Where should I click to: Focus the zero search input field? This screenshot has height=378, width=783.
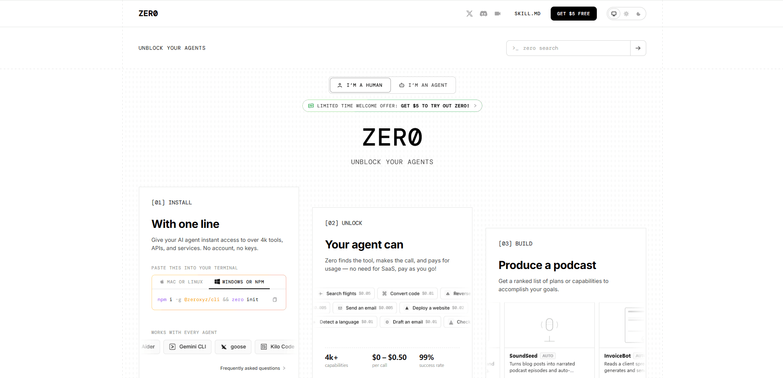click(568, 48)
